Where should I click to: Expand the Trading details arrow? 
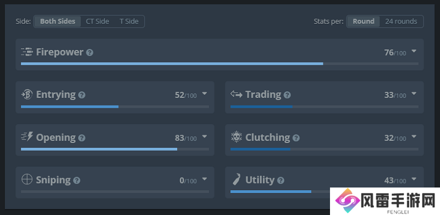[x=414, y=93]
